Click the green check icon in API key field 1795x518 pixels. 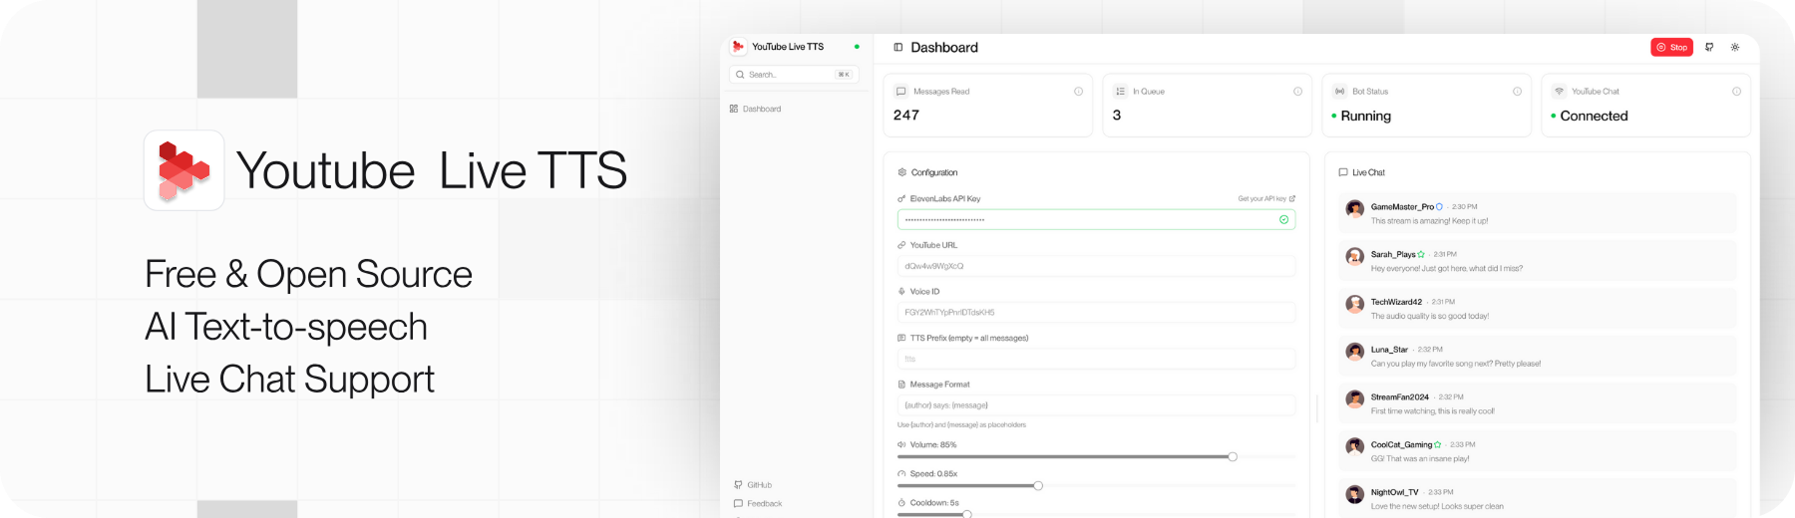[1283, 219]
